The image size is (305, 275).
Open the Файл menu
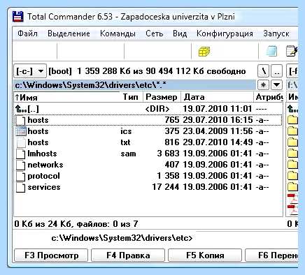click(27, 34)
